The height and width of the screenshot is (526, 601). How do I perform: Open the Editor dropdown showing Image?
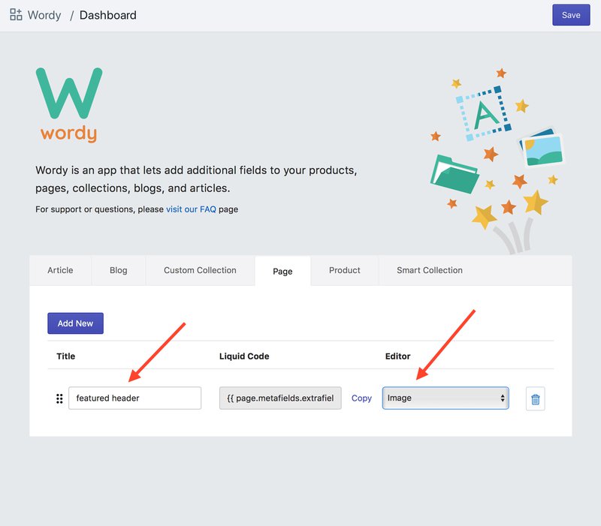click(445, 398)
